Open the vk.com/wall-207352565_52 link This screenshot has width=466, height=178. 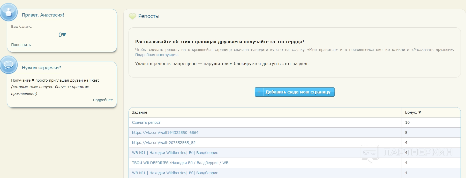point(164,143)
